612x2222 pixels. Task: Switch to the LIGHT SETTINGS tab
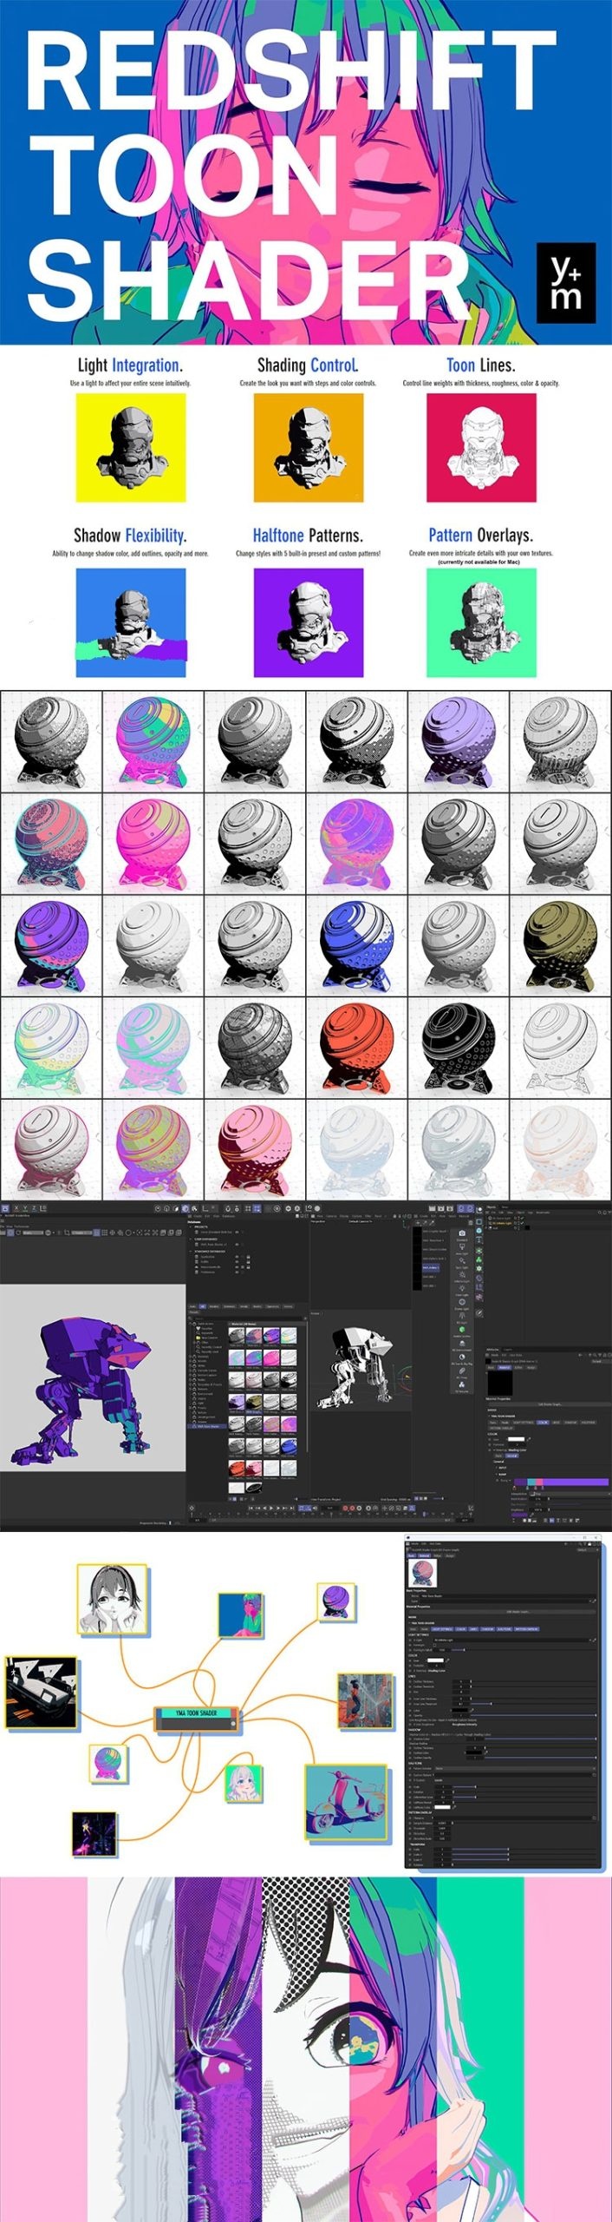(442, 1629)
